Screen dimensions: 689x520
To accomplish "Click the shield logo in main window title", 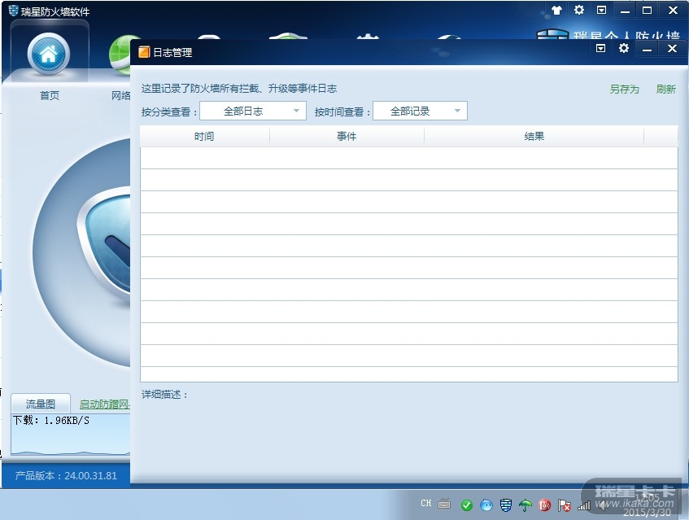I will [x=14, y=11].
